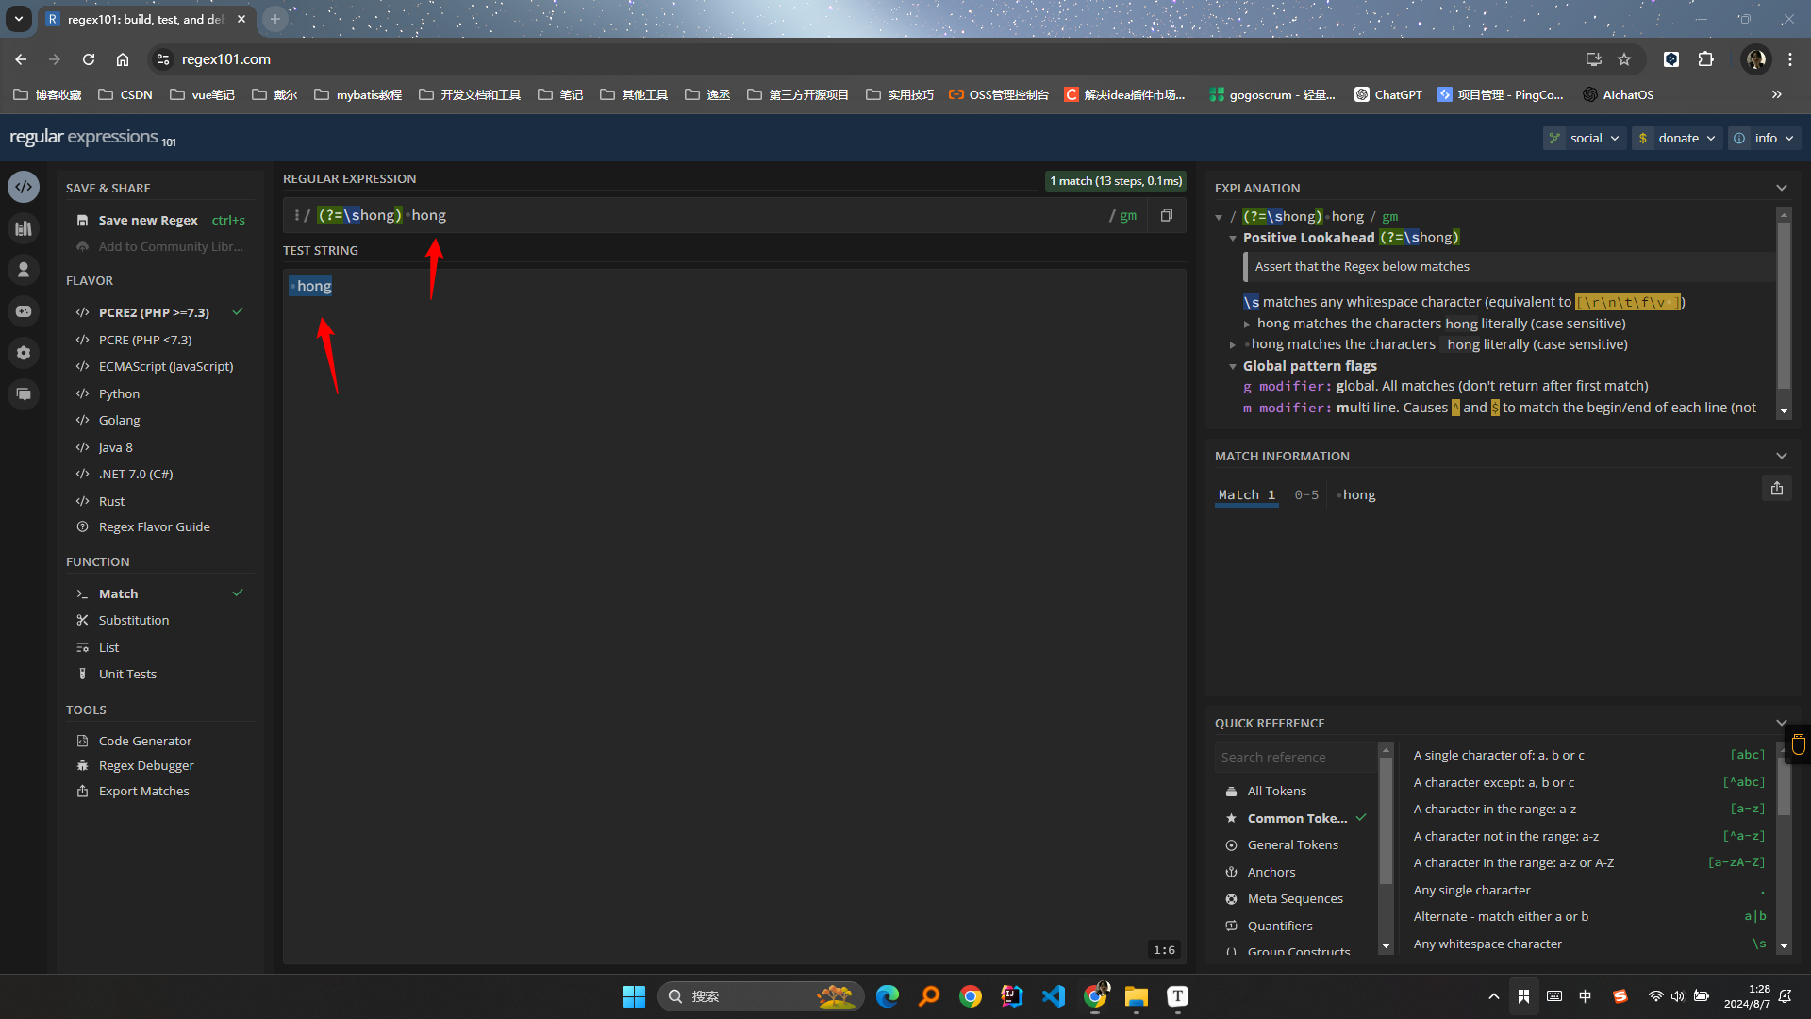Open the community library sidebar icon
Screen dimensions: 1811x1019
pos(24,228)
